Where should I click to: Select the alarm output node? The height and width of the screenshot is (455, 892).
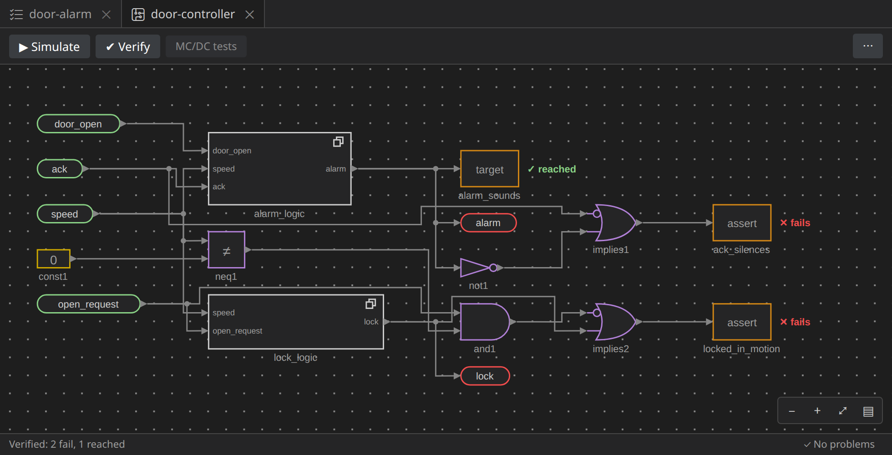(x=488, y=223)
